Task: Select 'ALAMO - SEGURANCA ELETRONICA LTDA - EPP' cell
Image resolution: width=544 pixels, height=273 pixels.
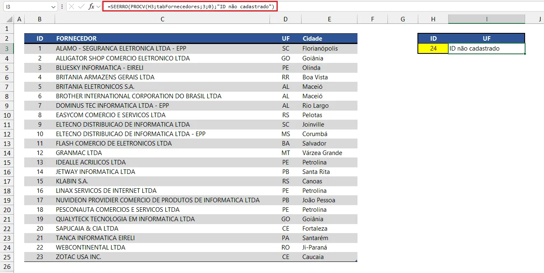Action: [163, 49]
